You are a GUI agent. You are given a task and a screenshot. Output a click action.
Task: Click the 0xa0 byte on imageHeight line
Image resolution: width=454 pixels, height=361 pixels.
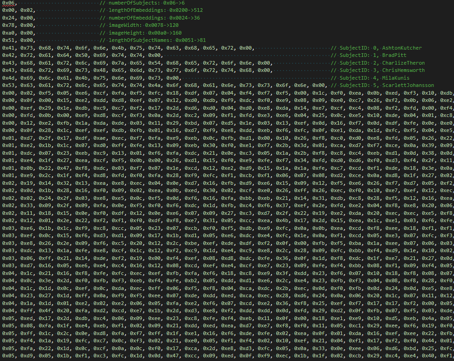tap(8, 33)
